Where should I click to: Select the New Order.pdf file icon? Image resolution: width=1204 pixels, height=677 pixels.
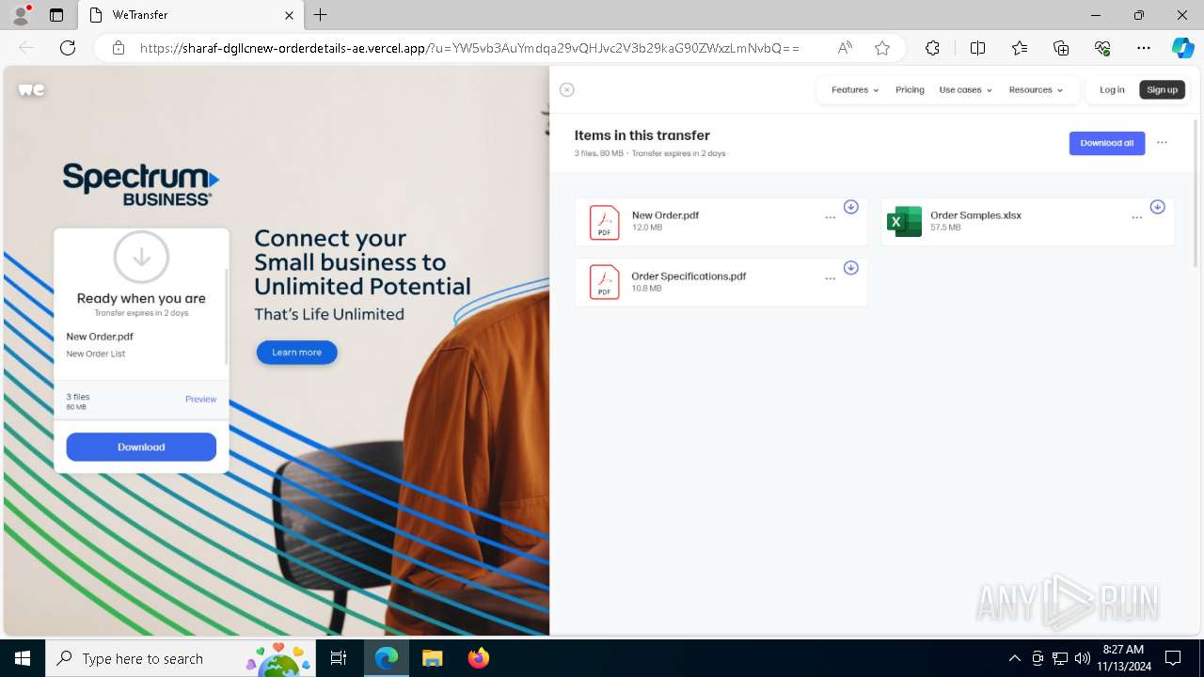point(604,222)
